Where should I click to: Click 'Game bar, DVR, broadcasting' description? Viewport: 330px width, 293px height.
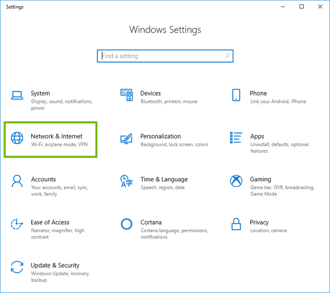click(282, 187)
